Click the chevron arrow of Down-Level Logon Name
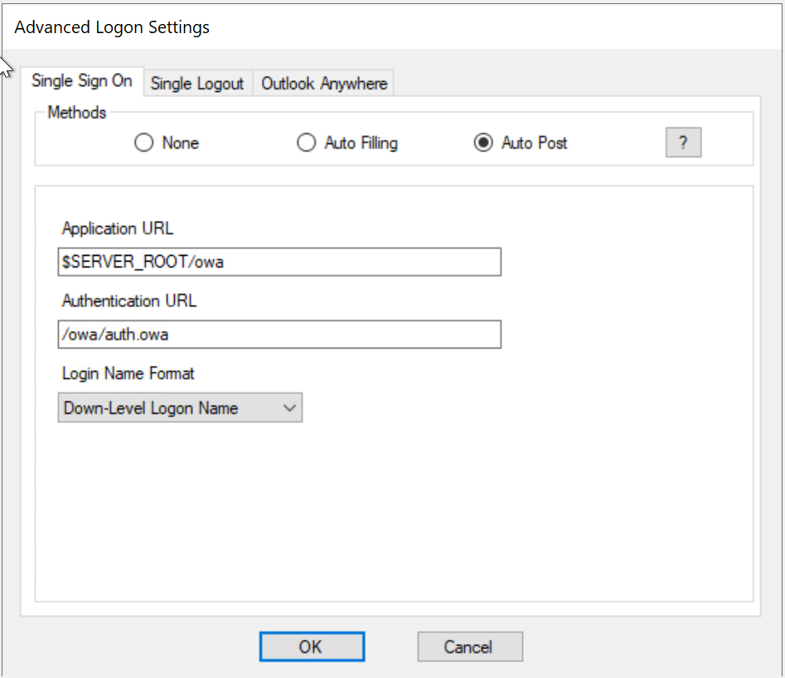 pyautogui.click(x=289, y=408)
